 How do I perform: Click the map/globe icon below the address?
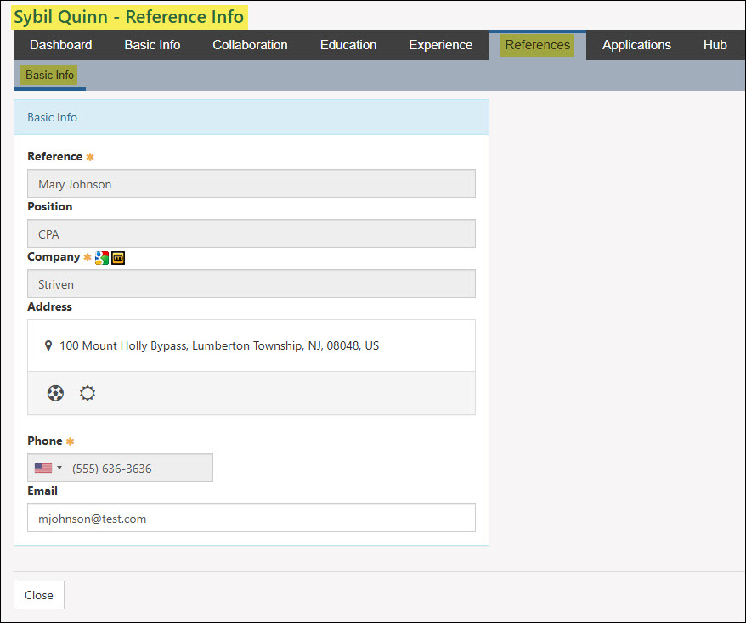pos(55,393)
